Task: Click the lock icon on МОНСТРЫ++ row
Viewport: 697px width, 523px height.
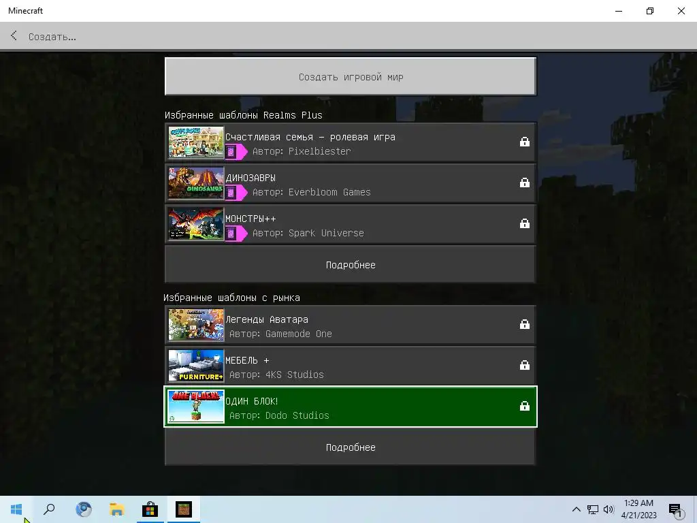Action: coord(525,223)
